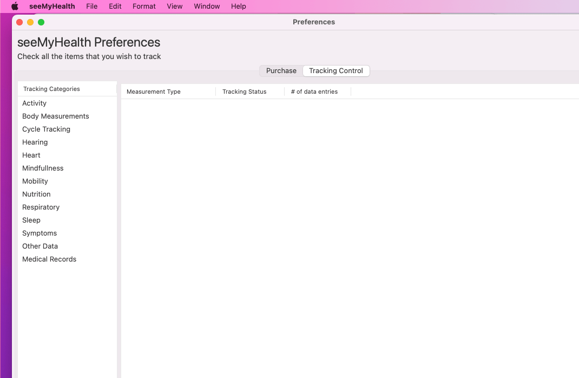This screenshot has width=579, height=378.
Task: Sort by # of data entries column
Action: (x=318, y=92)
